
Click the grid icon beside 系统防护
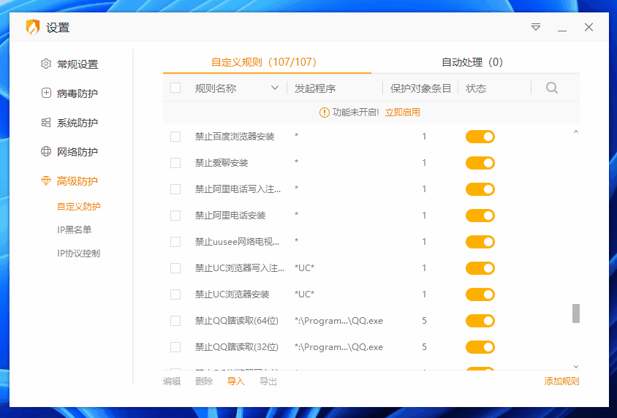click(x=46, y=123)
